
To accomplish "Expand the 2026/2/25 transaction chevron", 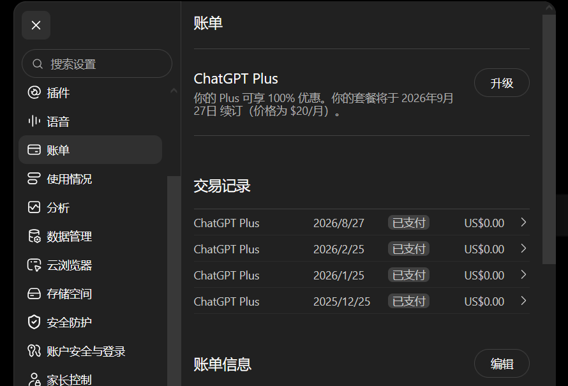I will 523,248.
